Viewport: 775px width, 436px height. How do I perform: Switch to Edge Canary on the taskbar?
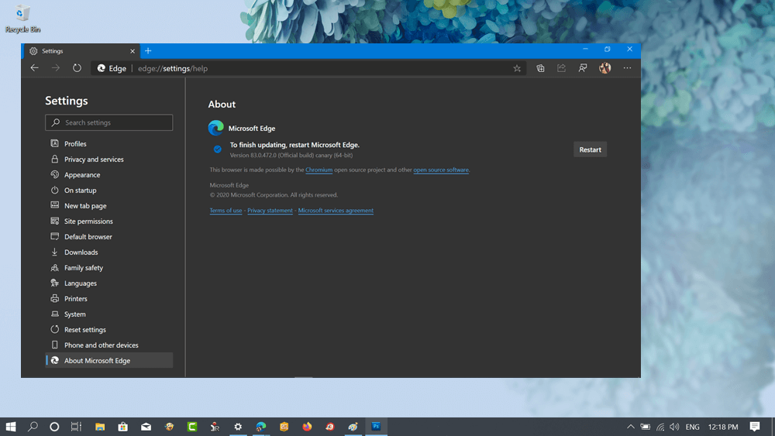[261, 427]
